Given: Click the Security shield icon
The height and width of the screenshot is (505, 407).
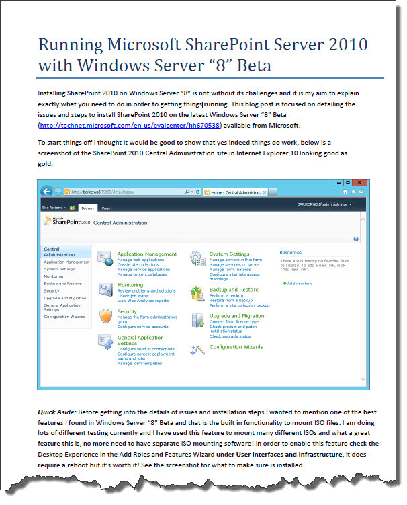Looking at the screenshot, I should click(105, 316).
